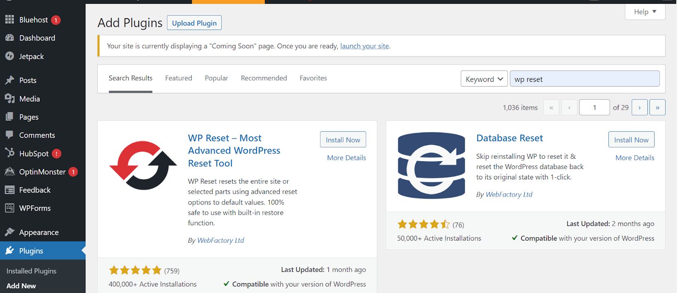
Task: Click the WP Reset red-black arrows logo
Action: click(x=143, y=165)
